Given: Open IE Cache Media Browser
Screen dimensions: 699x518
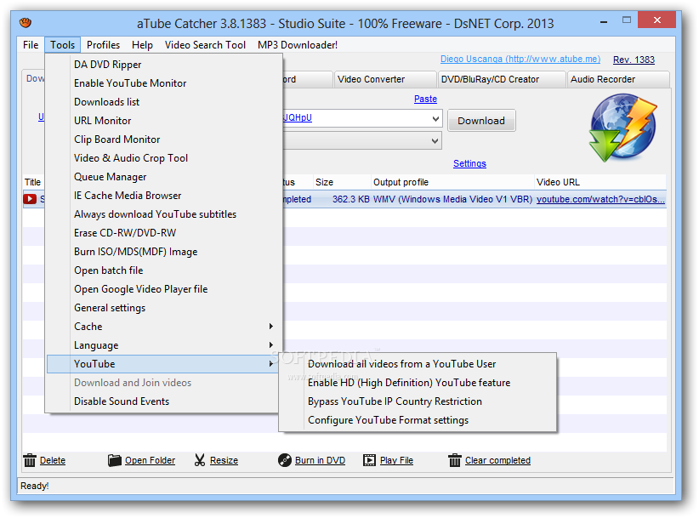Looking at the screenshot, I should (x=164, y=196).
